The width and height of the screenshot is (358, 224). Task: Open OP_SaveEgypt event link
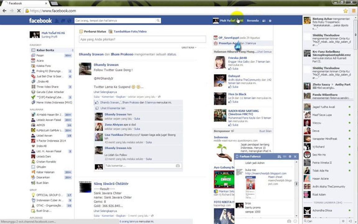(x=229, y=38)
